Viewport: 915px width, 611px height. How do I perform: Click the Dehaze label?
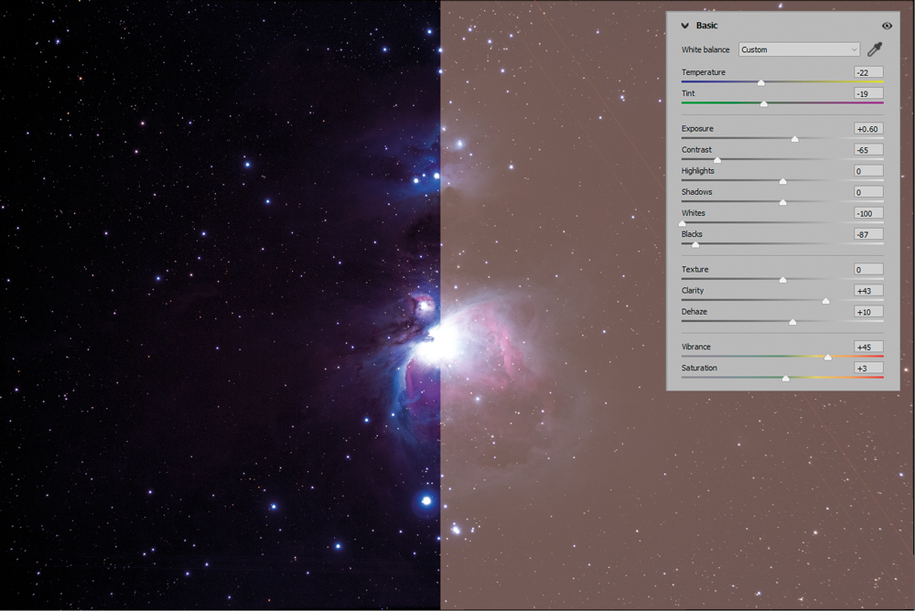pos(694,311)
